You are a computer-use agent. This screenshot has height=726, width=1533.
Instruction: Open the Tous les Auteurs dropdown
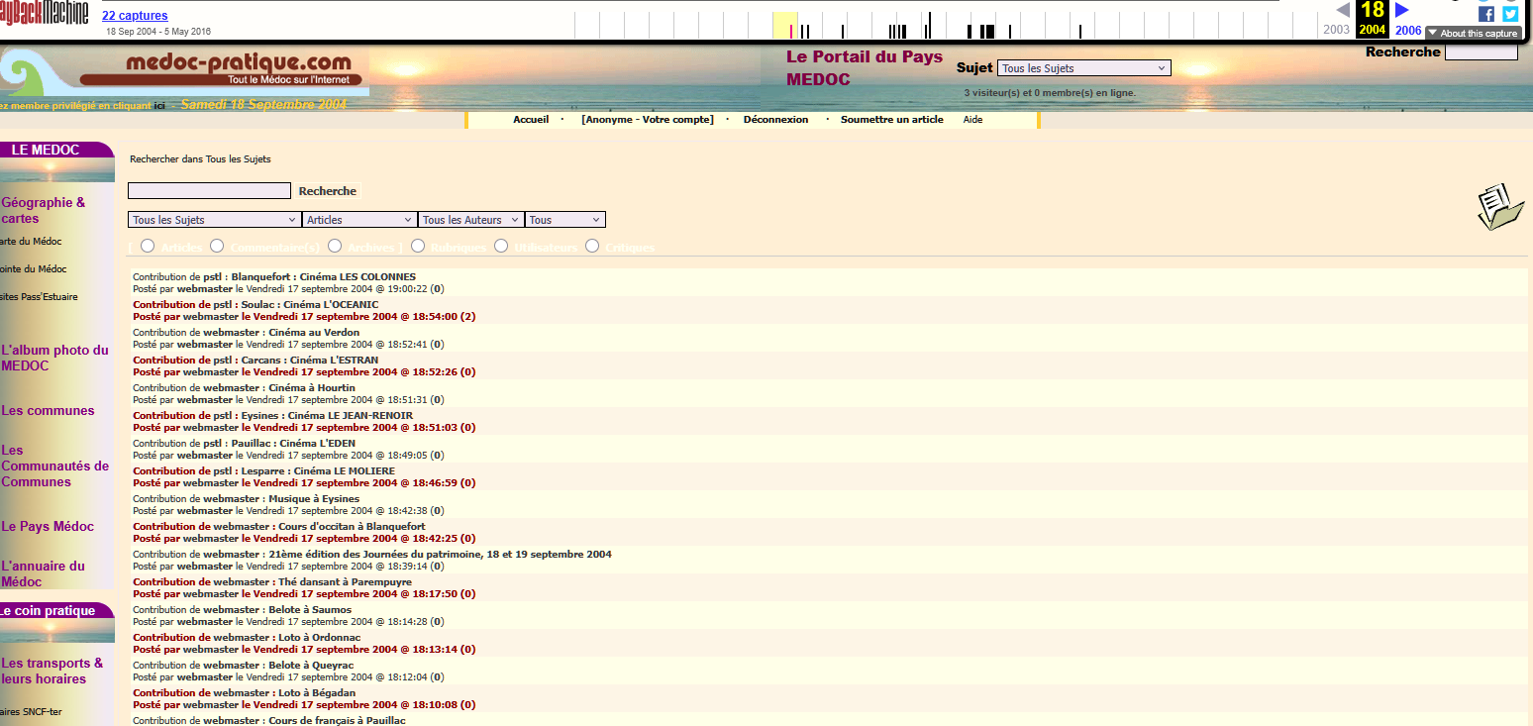click(471, 220)
